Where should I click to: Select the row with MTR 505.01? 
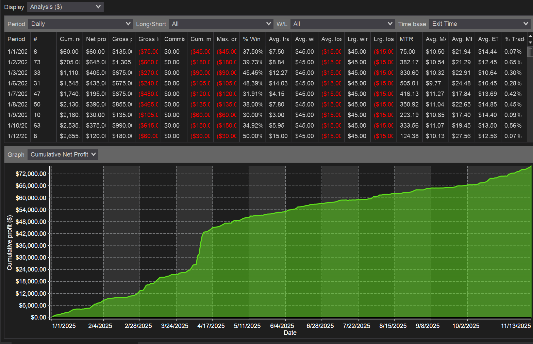click(x=409, y=83)
